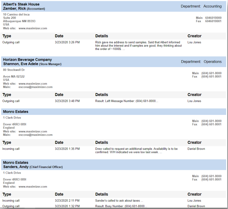Select Incoming call type at 1:35 PM
228x209 pixels.
[11, 149]
